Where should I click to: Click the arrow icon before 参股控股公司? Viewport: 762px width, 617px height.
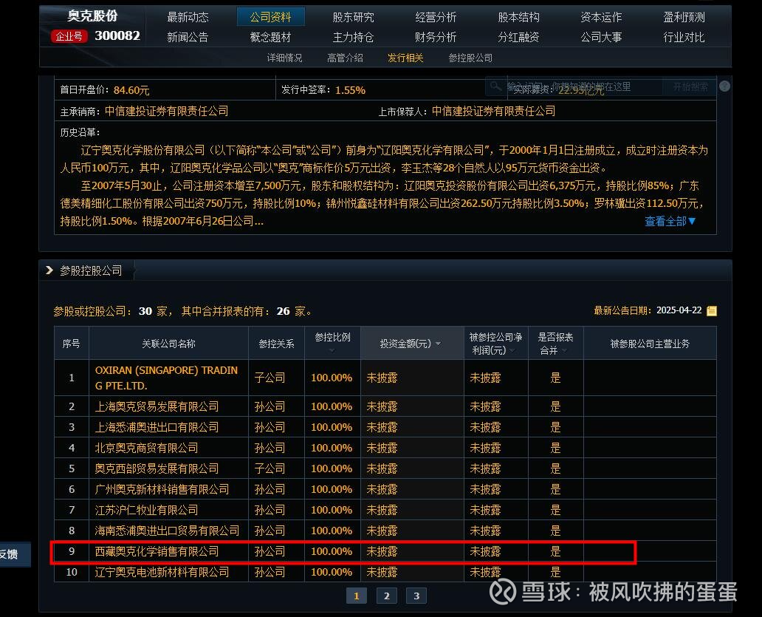coord(49,270)
